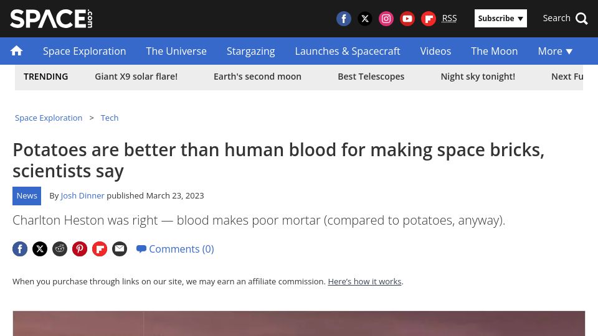
Task: Click the TRENDING label
Action: click(45, 77)
